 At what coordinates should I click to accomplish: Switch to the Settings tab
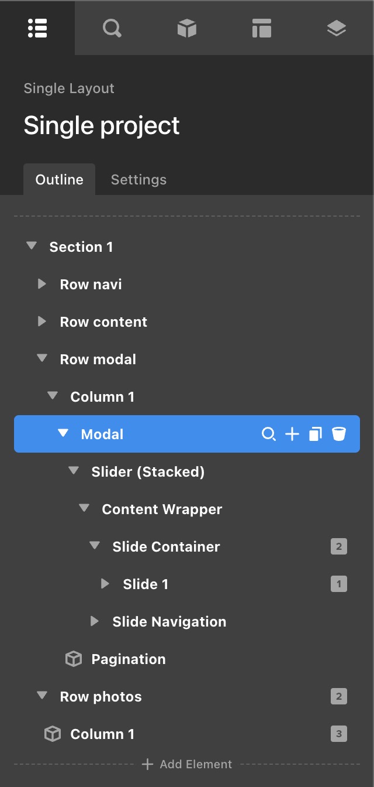(138, 180)
